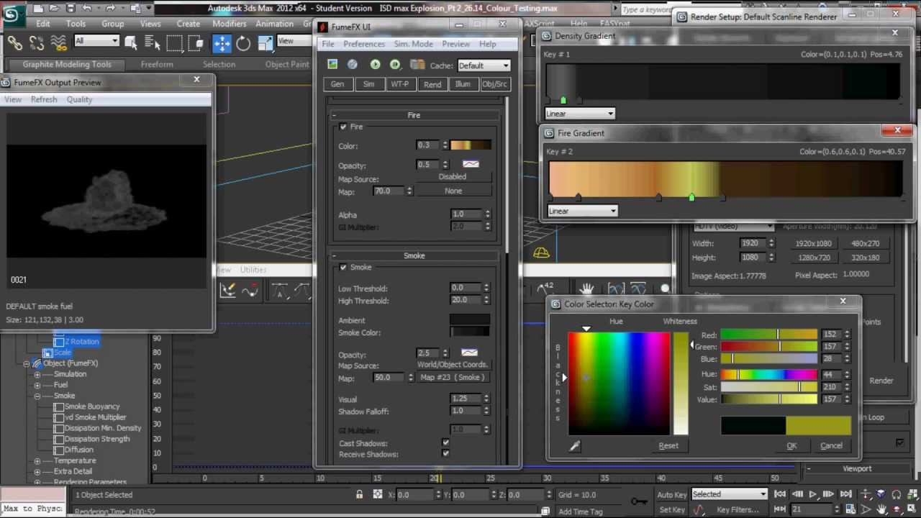Open the FumeFX output preview window icon
The height and width of the screenshot is (518, 921).
[x=332, y=65]
